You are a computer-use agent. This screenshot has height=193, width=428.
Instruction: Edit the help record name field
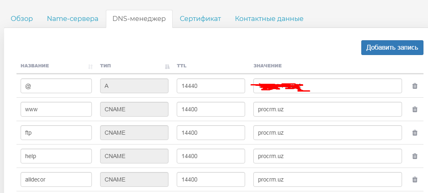point(56,156)
